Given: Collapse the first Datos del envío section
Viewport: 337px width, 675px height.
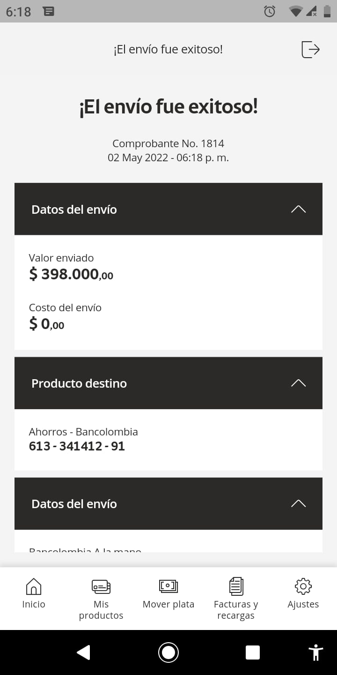Looking at the screenshot, I should (x=298, y=209).
